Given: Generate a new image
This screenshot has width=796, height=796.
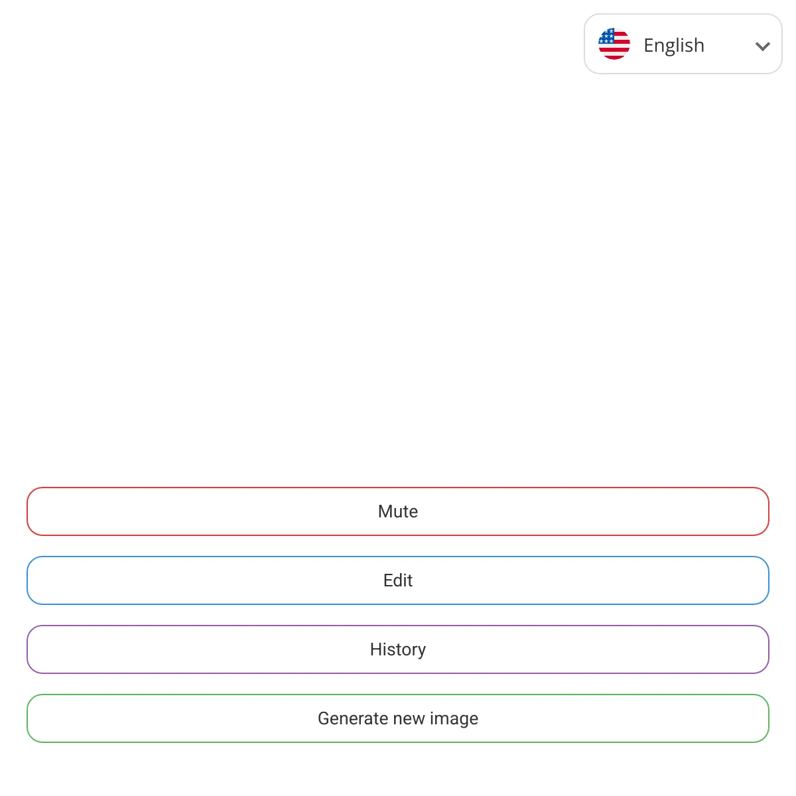Looking at the screenshot, I should click(x=398, y=718).
